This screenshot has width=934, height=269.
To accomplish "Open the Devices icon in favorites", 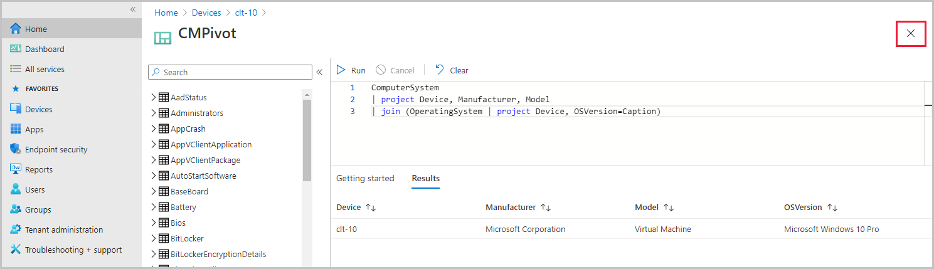I will pyautogui.click(x=16, y=109).
